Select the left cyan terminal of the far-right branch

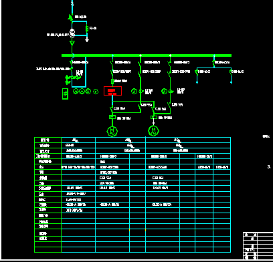coord(197,82)
